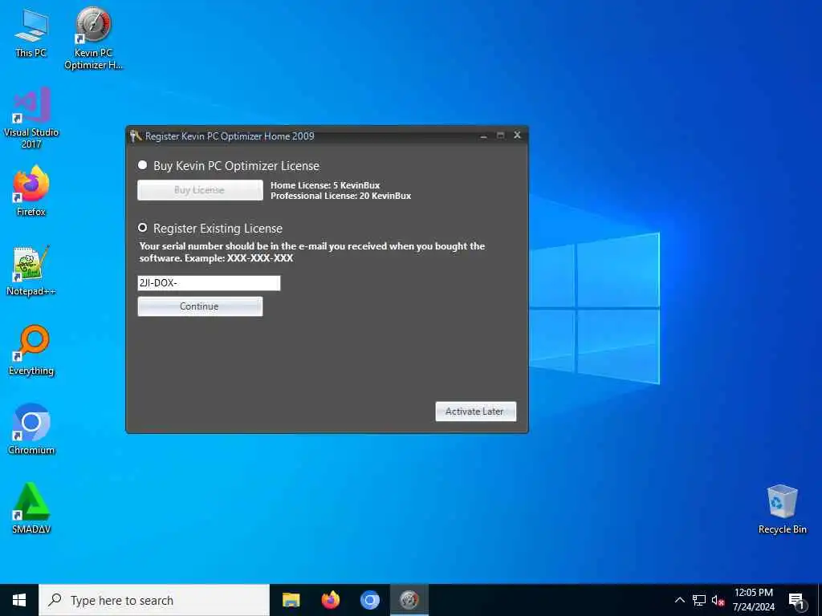Open File Explorer from the taskbar
This screenshot has height=616, width=822.
[x=291, y=600]
